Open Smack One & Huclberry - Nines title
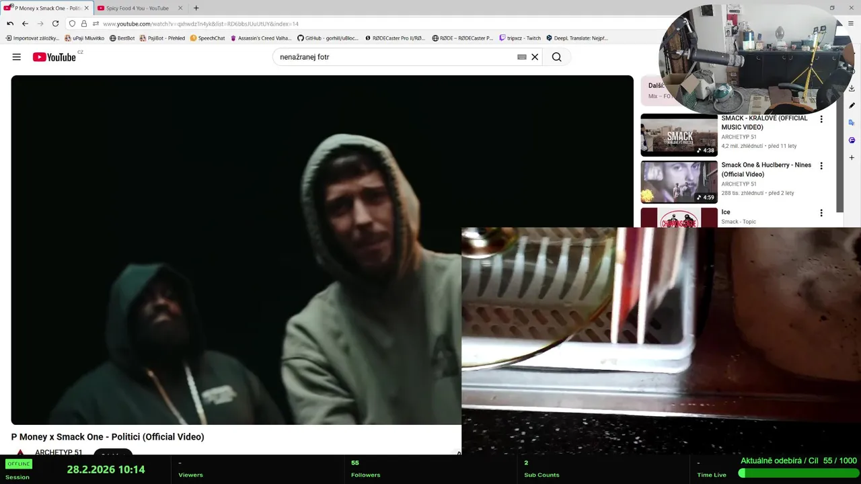The height and width of the screenshot is (484, 861). pyautogui.click(x=766, y=169)
